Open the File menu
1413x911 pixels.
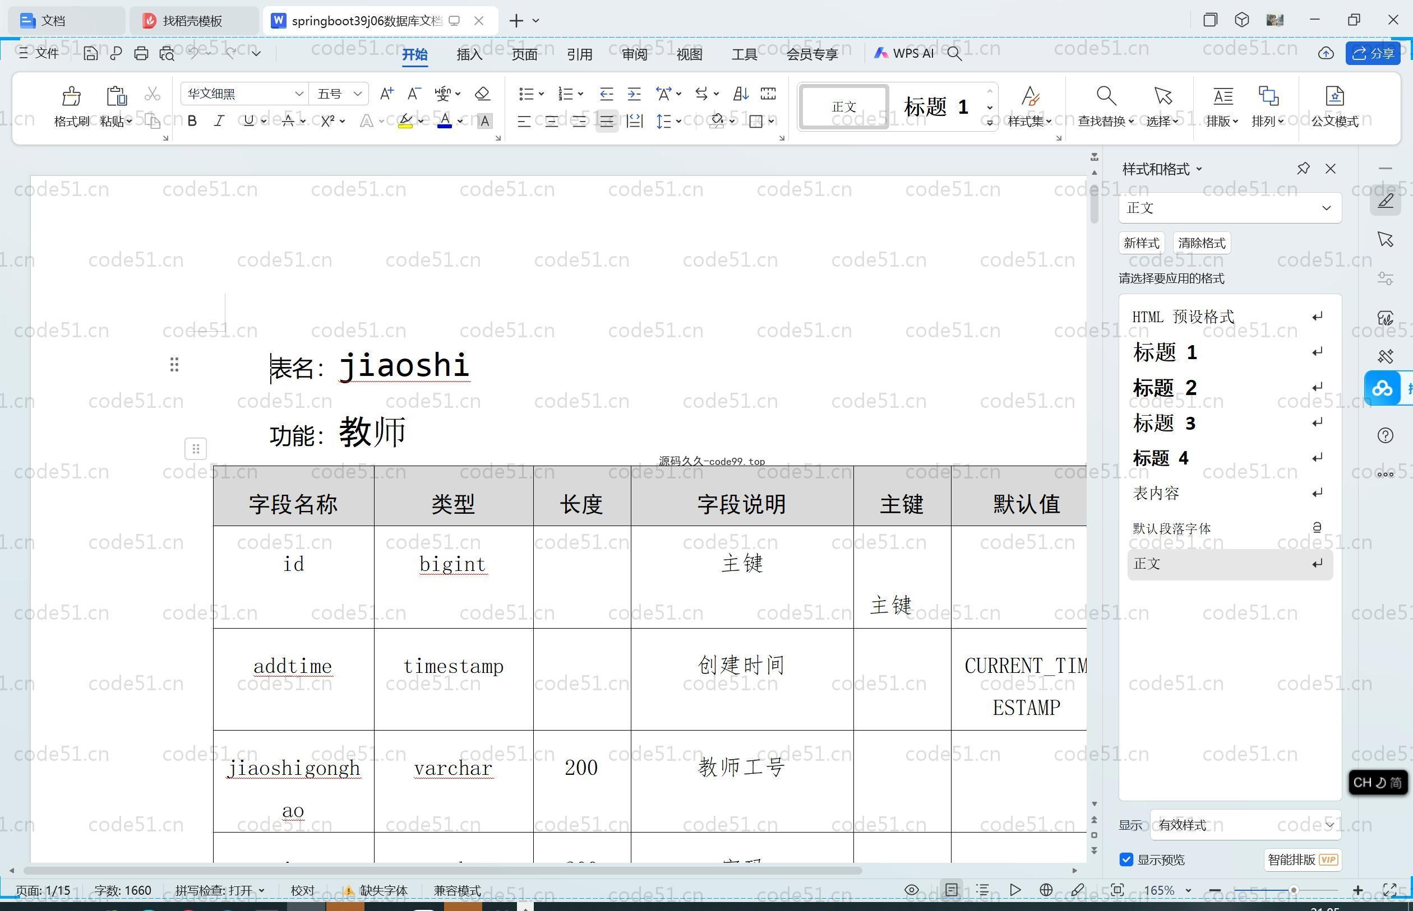39,53
